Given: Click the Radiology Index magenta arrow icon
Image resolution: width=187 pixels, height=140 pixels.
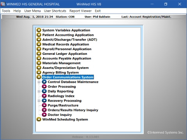Looking at the screenshot, I should coord(44,96).
